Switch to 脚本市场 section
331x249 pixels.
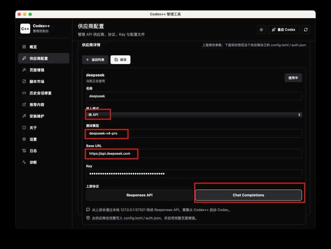(x=44, y=81)
